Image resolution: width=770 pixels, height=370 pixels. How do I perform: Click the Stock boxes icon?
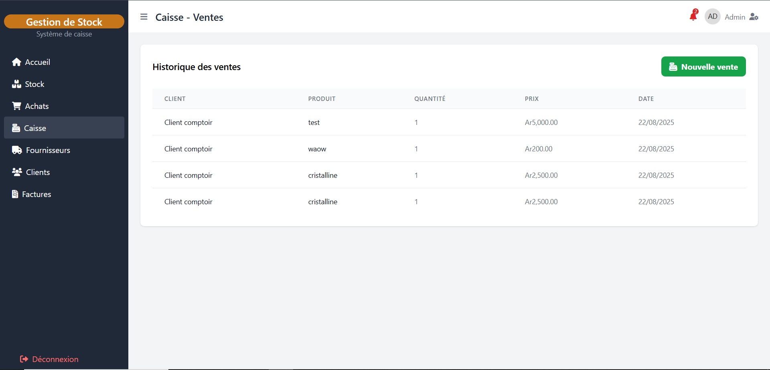(x=16, y=84)
